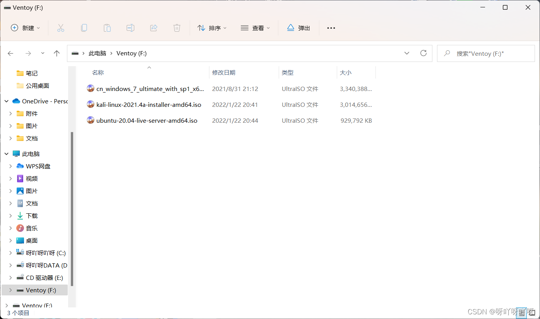This screenshot has height=319, width=540.
Task: Collapse the 此电脑 tree node
Action: point(7,154)
